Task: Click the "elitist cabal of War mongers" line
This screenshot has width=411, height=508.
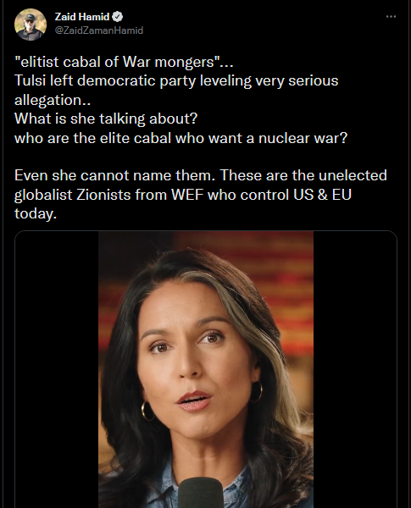Action: pyautogui.click(x=124, y=62)
